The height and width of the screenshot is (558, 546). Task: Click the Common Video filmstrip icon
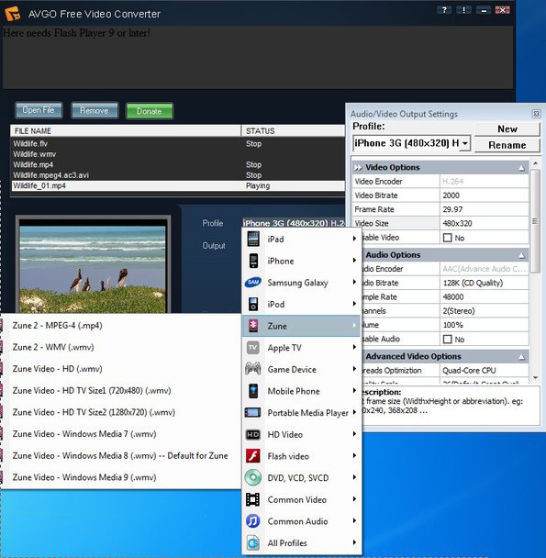point(253,499)
